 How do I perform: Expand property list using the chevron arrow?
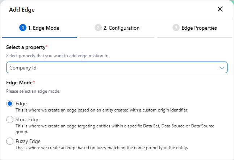[x=221, y=68]
